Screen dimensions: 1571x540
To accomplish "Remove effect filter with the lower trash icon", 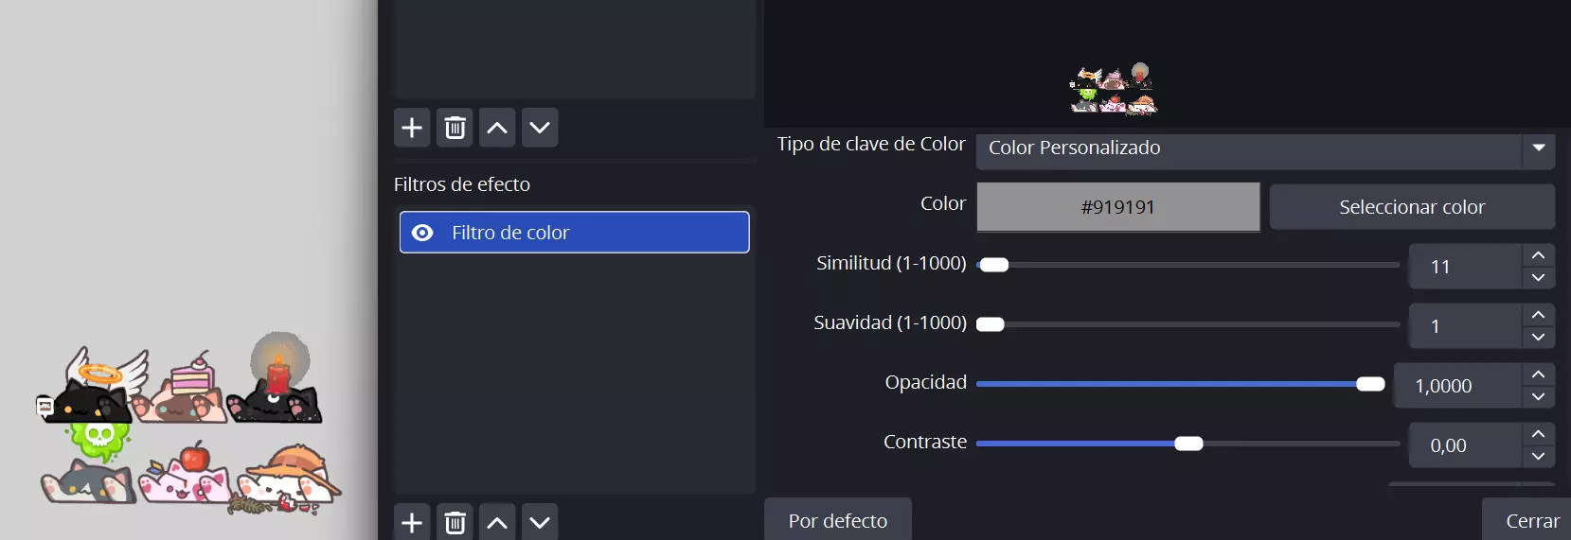I will 455,522.
